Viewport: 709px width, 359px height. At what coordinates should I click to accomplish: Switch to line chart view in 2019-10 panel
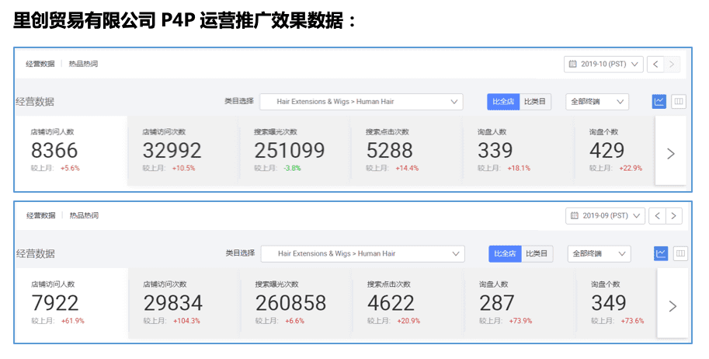(659, 102)
